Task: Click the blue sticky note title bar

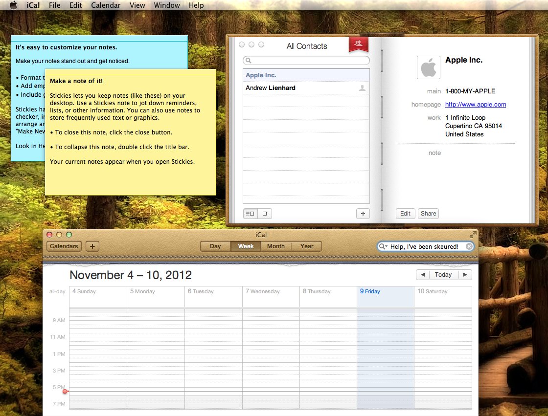Action: [99, 39]
